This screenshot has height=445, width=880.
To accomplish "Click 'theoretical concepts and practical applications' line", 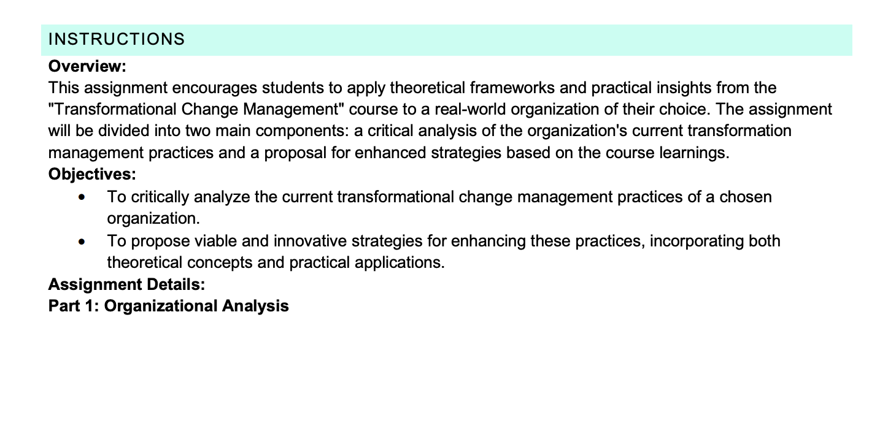I will (x=276, y=263).
